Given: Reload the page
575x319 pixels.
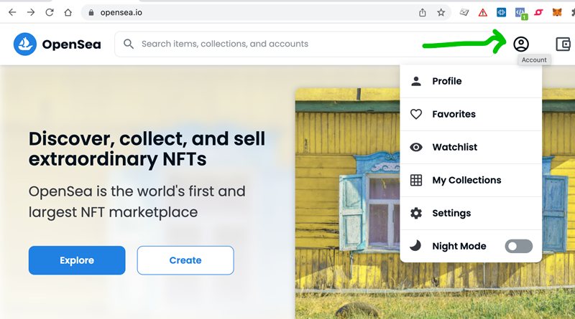Looking at the screenshot, I should tap(50, 12).
